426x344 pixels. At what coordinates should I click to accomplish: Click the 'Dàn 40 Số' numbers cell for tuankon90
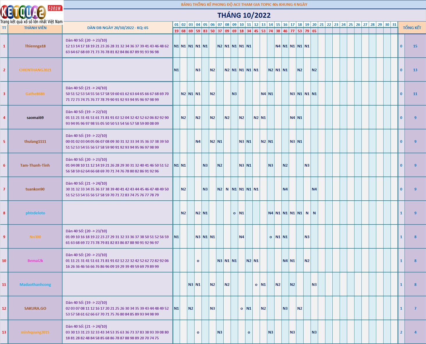(x=117, y=189)
